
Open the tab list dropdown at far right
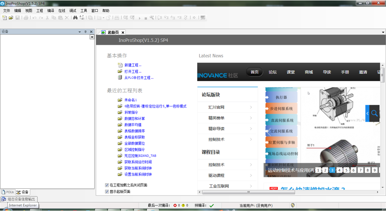(383, 32)
